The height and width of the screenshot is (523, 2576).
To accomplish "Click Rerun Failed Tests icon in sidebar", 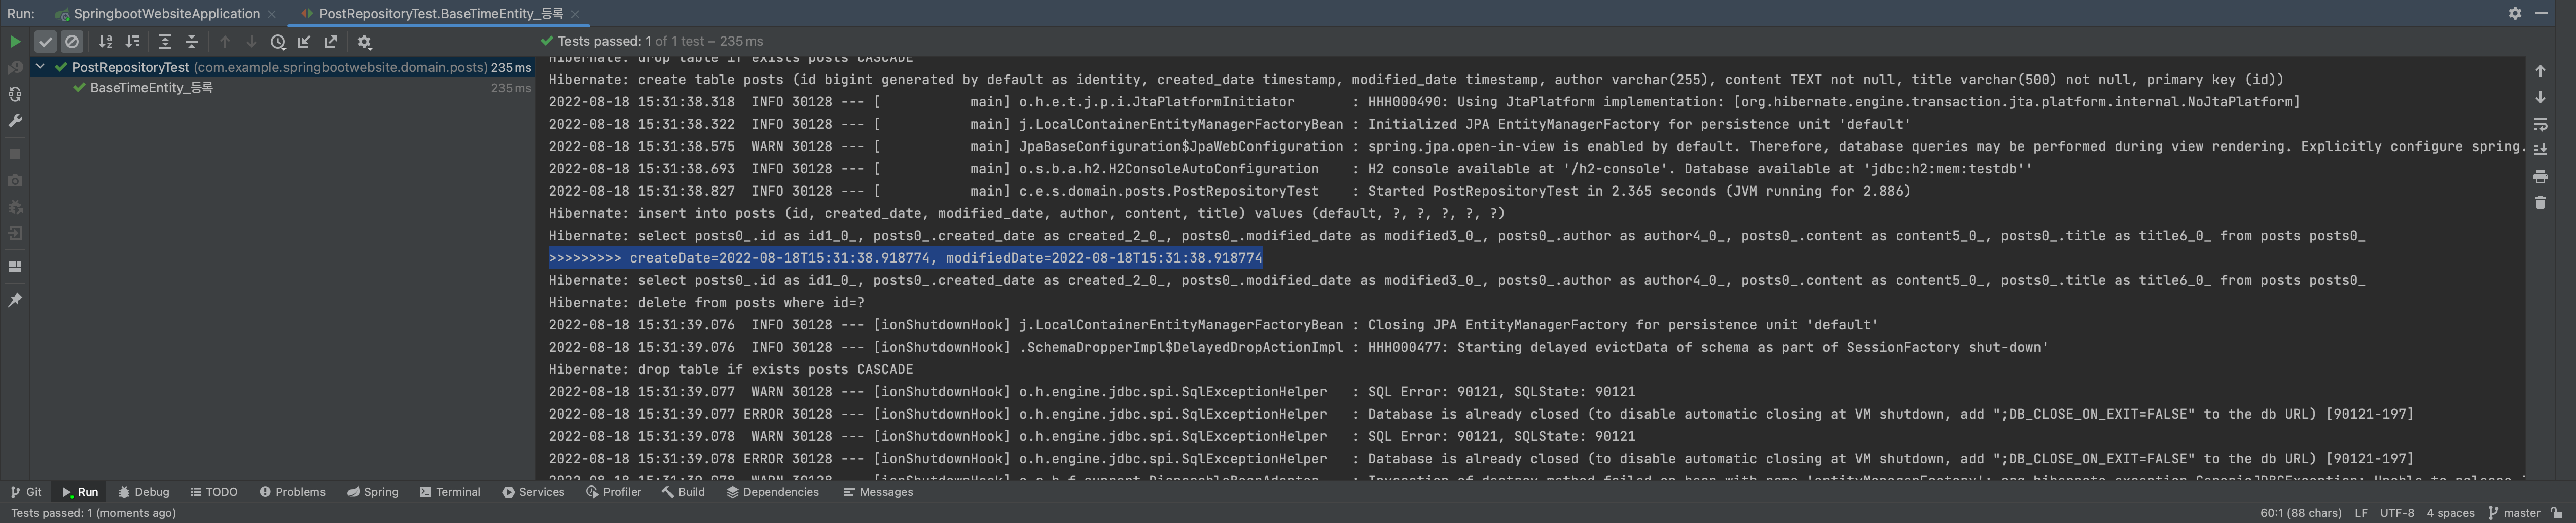I will click(x=15, y=68).
